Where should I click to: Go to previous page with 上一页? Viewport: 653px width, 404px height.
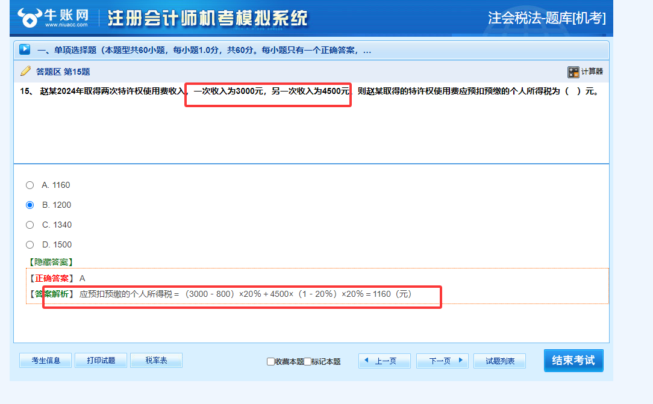(x=384, y=361)
